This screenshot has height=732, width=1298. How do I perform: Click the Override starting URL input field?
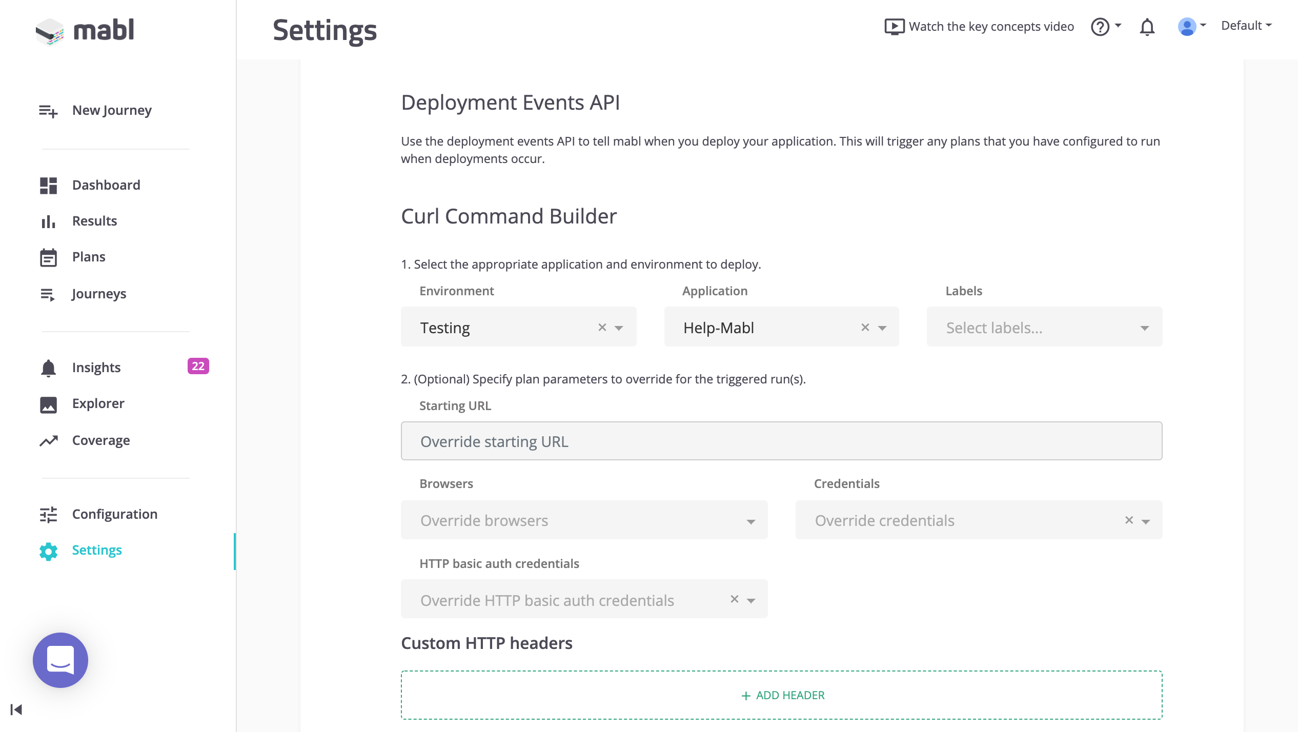point(781,441)
